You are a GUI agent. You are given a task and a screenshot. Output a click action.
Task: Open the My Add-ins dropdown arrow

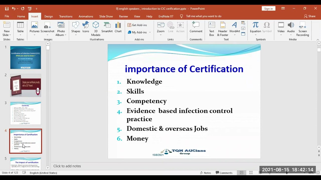tap(150, 32)
